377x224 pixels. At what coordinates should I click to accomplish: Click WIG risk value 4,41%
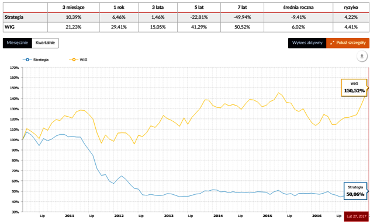(351, 27)
